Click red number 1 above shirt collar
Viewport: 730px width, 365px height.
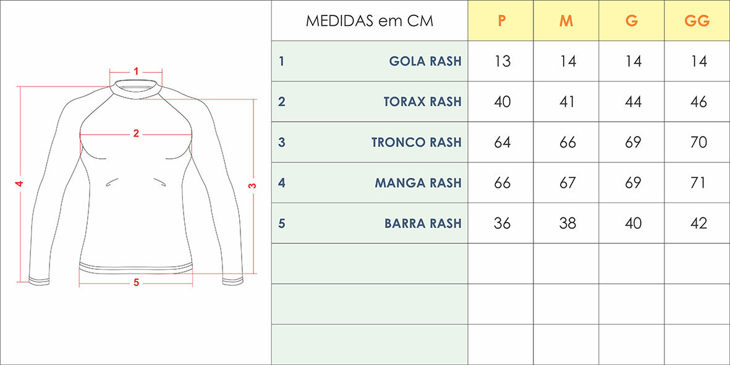tap(136, 70)
